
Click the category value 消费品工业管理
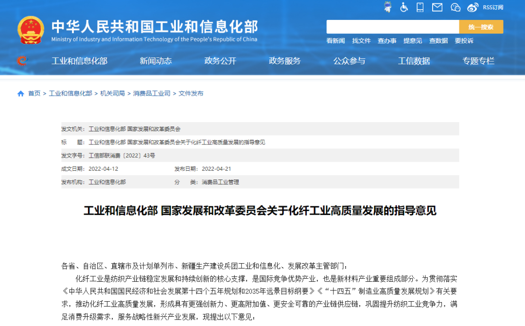pyautogui.click(x=220, y=182)
